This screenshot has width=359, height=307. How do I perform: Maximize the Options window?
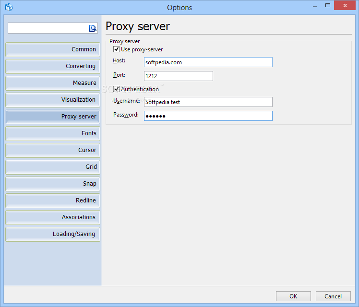coord(328,6)
